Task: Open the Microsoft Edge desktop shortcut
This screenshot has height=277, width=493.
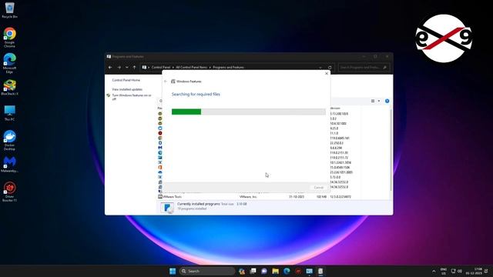Action: click(x=9, y=63)
